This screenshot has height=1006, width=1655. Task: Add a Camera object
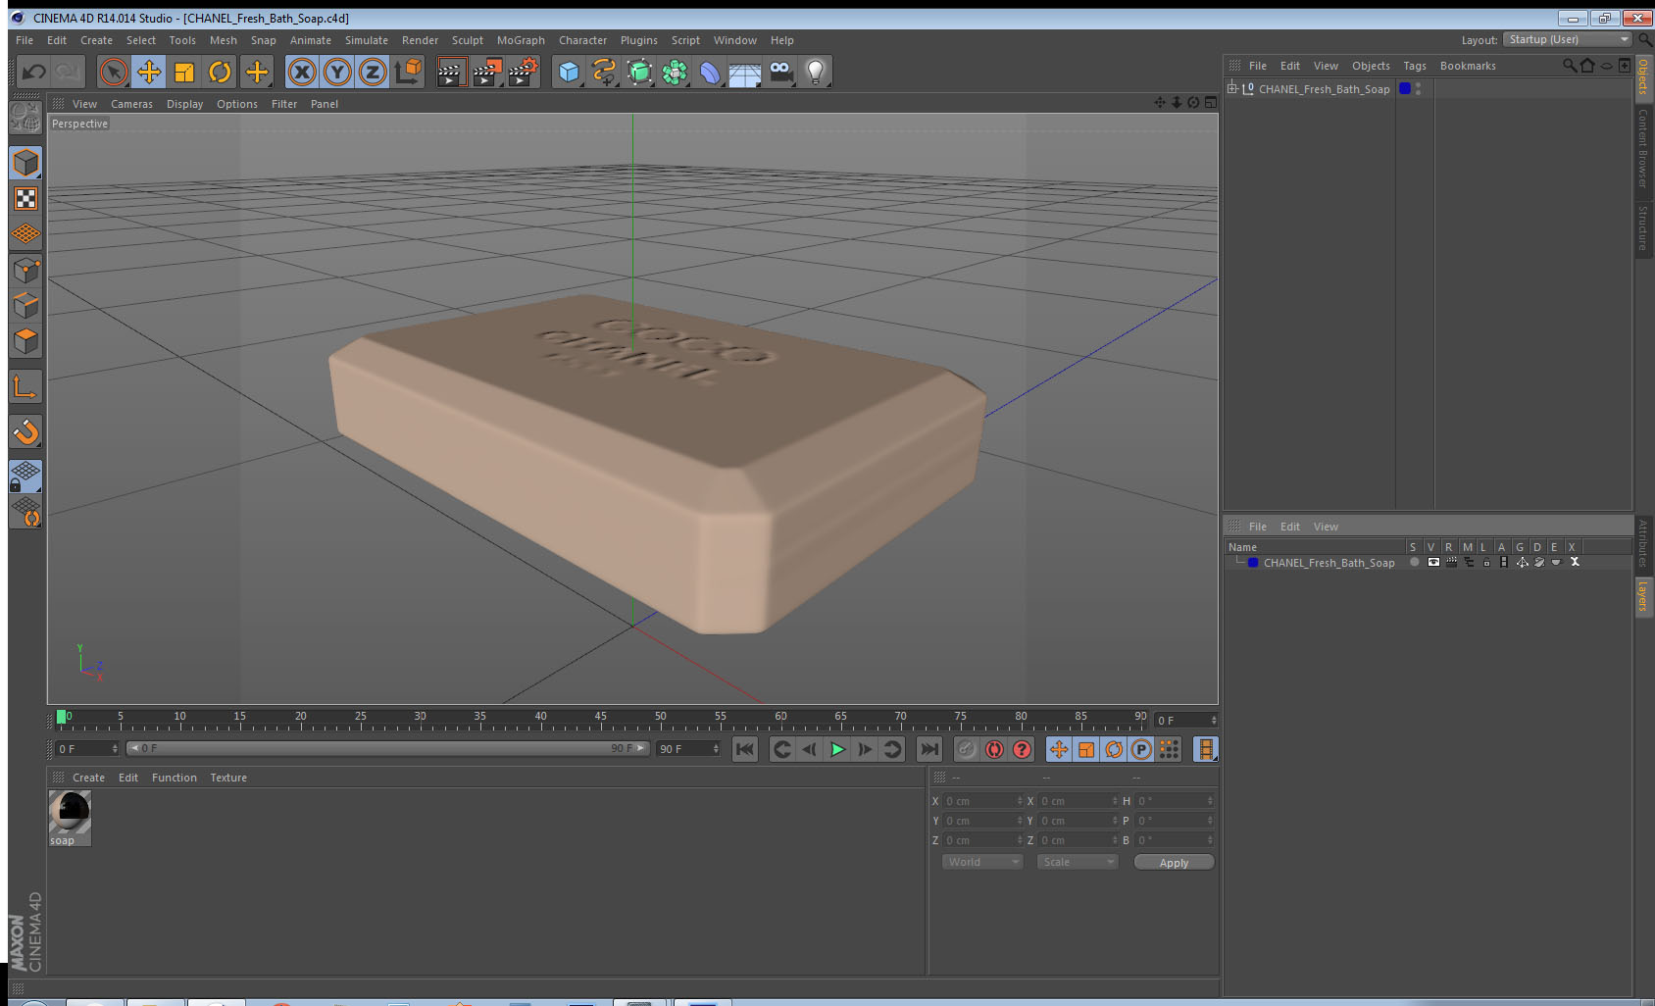tap(780, 72)
